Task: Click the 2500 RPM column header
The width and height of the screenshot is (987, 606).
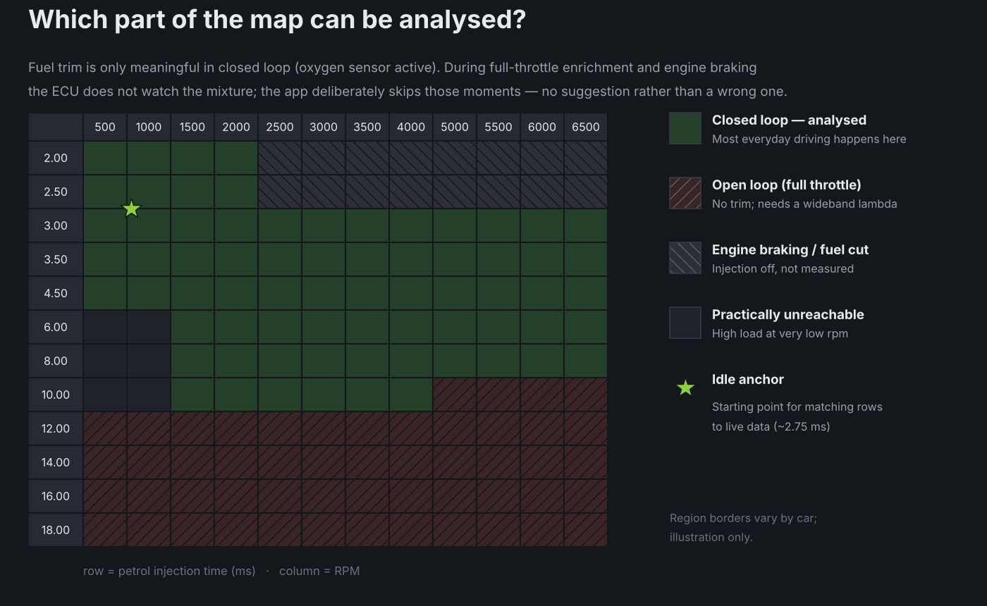Action: (280, 127)
